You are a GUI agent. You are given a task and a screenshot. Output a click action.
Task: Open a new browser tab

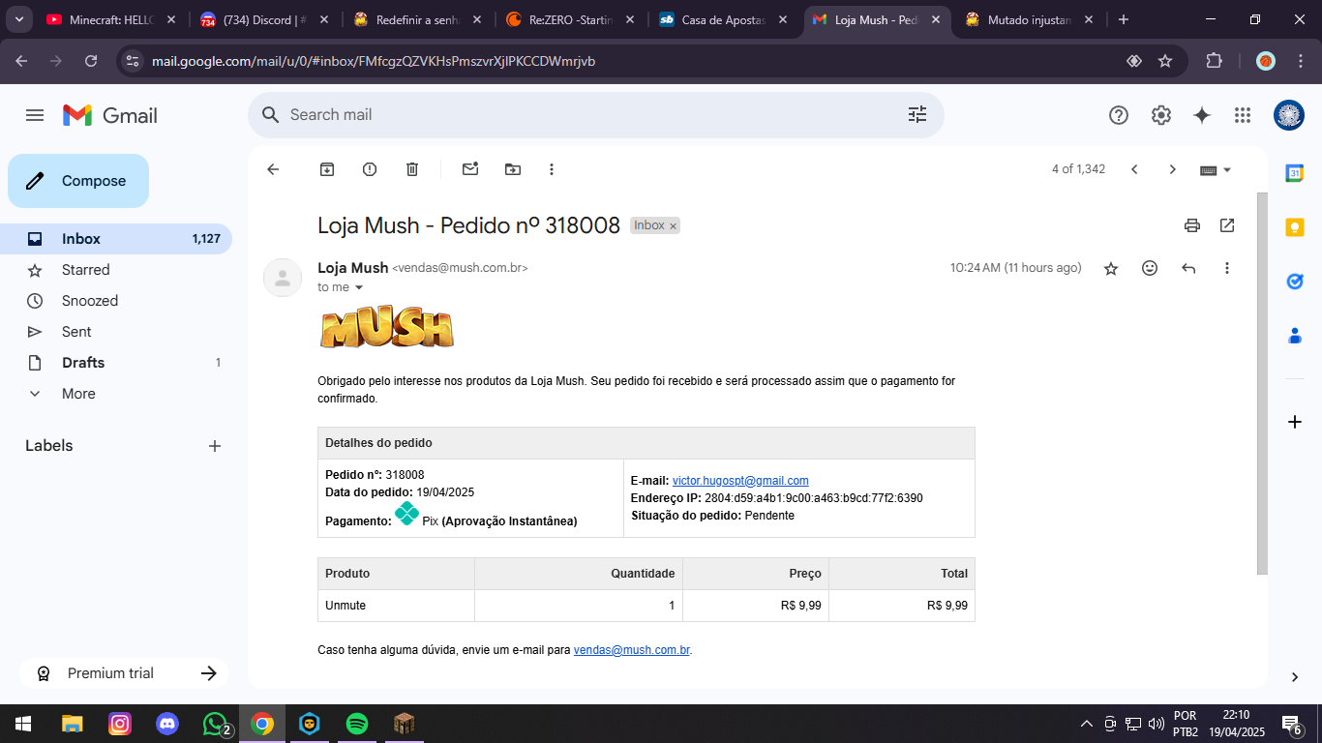tap(1123, 19)
